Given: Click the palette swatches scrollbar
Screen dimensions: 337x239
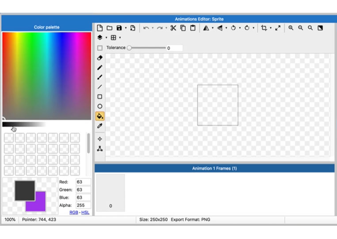Looking at the screenshot, I should pos(88,143).
